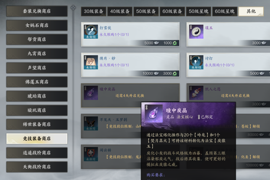Switch to the 60级星魄 tab

[x=225, y=12]
